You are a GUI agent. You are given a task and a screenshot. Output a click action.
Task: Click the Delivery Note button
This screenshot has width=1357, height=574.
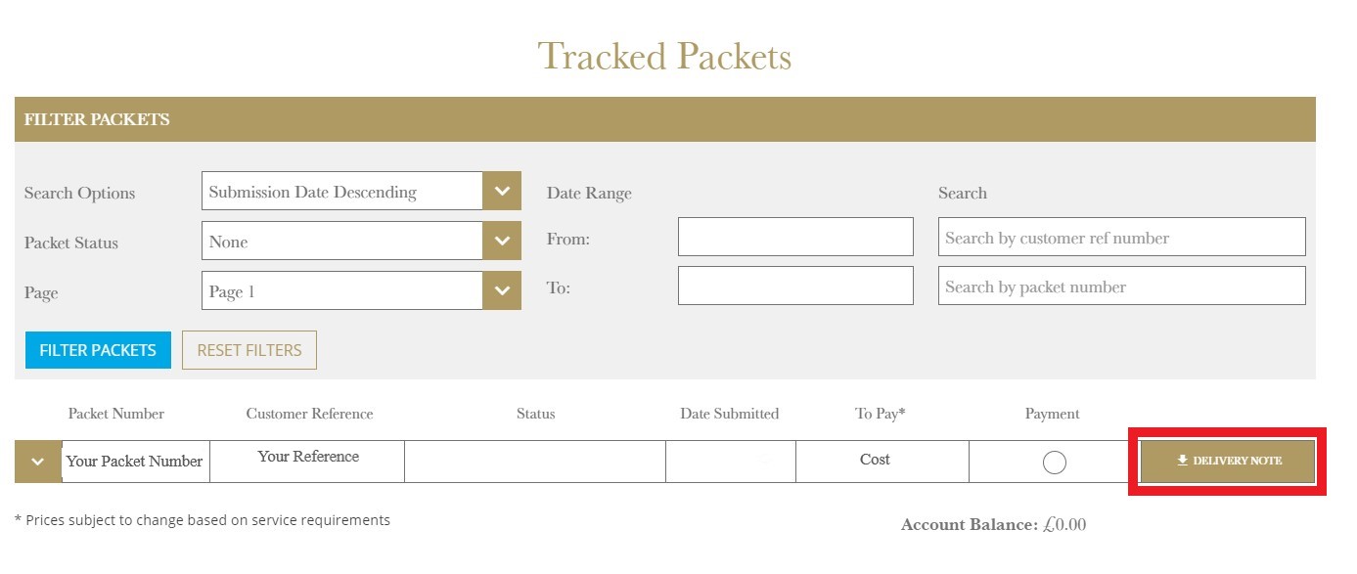coord(1228,461)
